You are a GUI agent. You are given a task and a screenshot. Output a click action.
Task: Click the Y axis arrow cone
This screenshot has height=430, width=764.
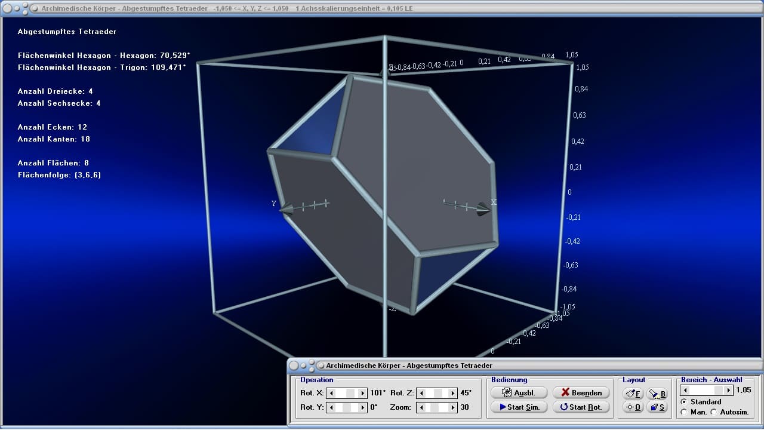(286, 209)
